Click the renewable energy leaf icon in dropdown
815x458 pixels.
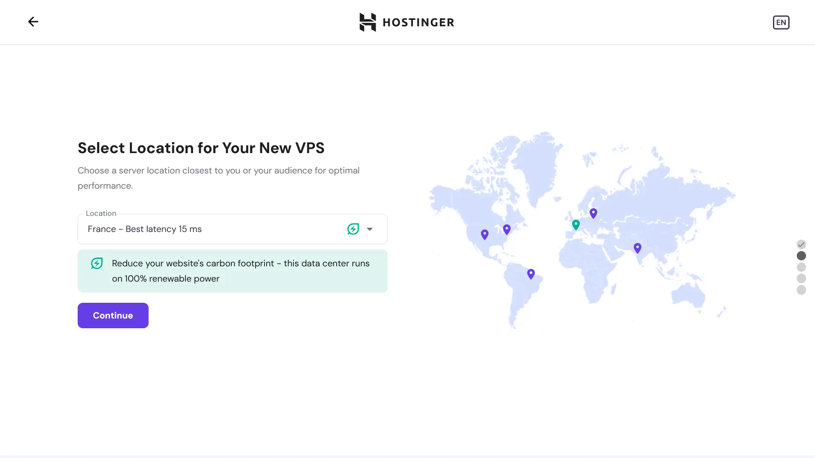353,229
